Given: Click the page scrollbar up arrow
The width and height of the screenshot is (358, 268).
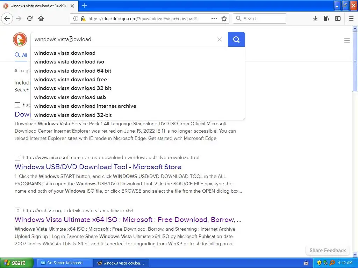Looking at the screenshot, I should pos(355,29).
